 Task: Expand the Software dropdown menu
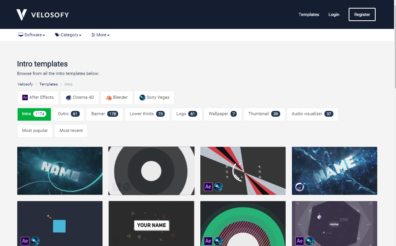(x=32, y=35)
